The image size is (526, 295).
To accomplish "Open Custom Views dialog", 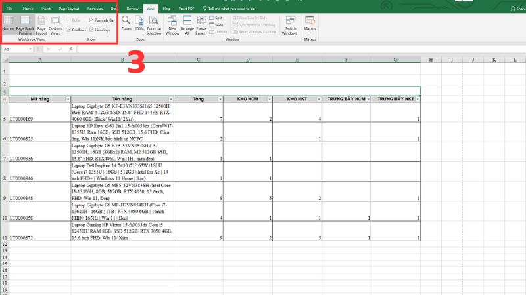I will tap(55, 25).
